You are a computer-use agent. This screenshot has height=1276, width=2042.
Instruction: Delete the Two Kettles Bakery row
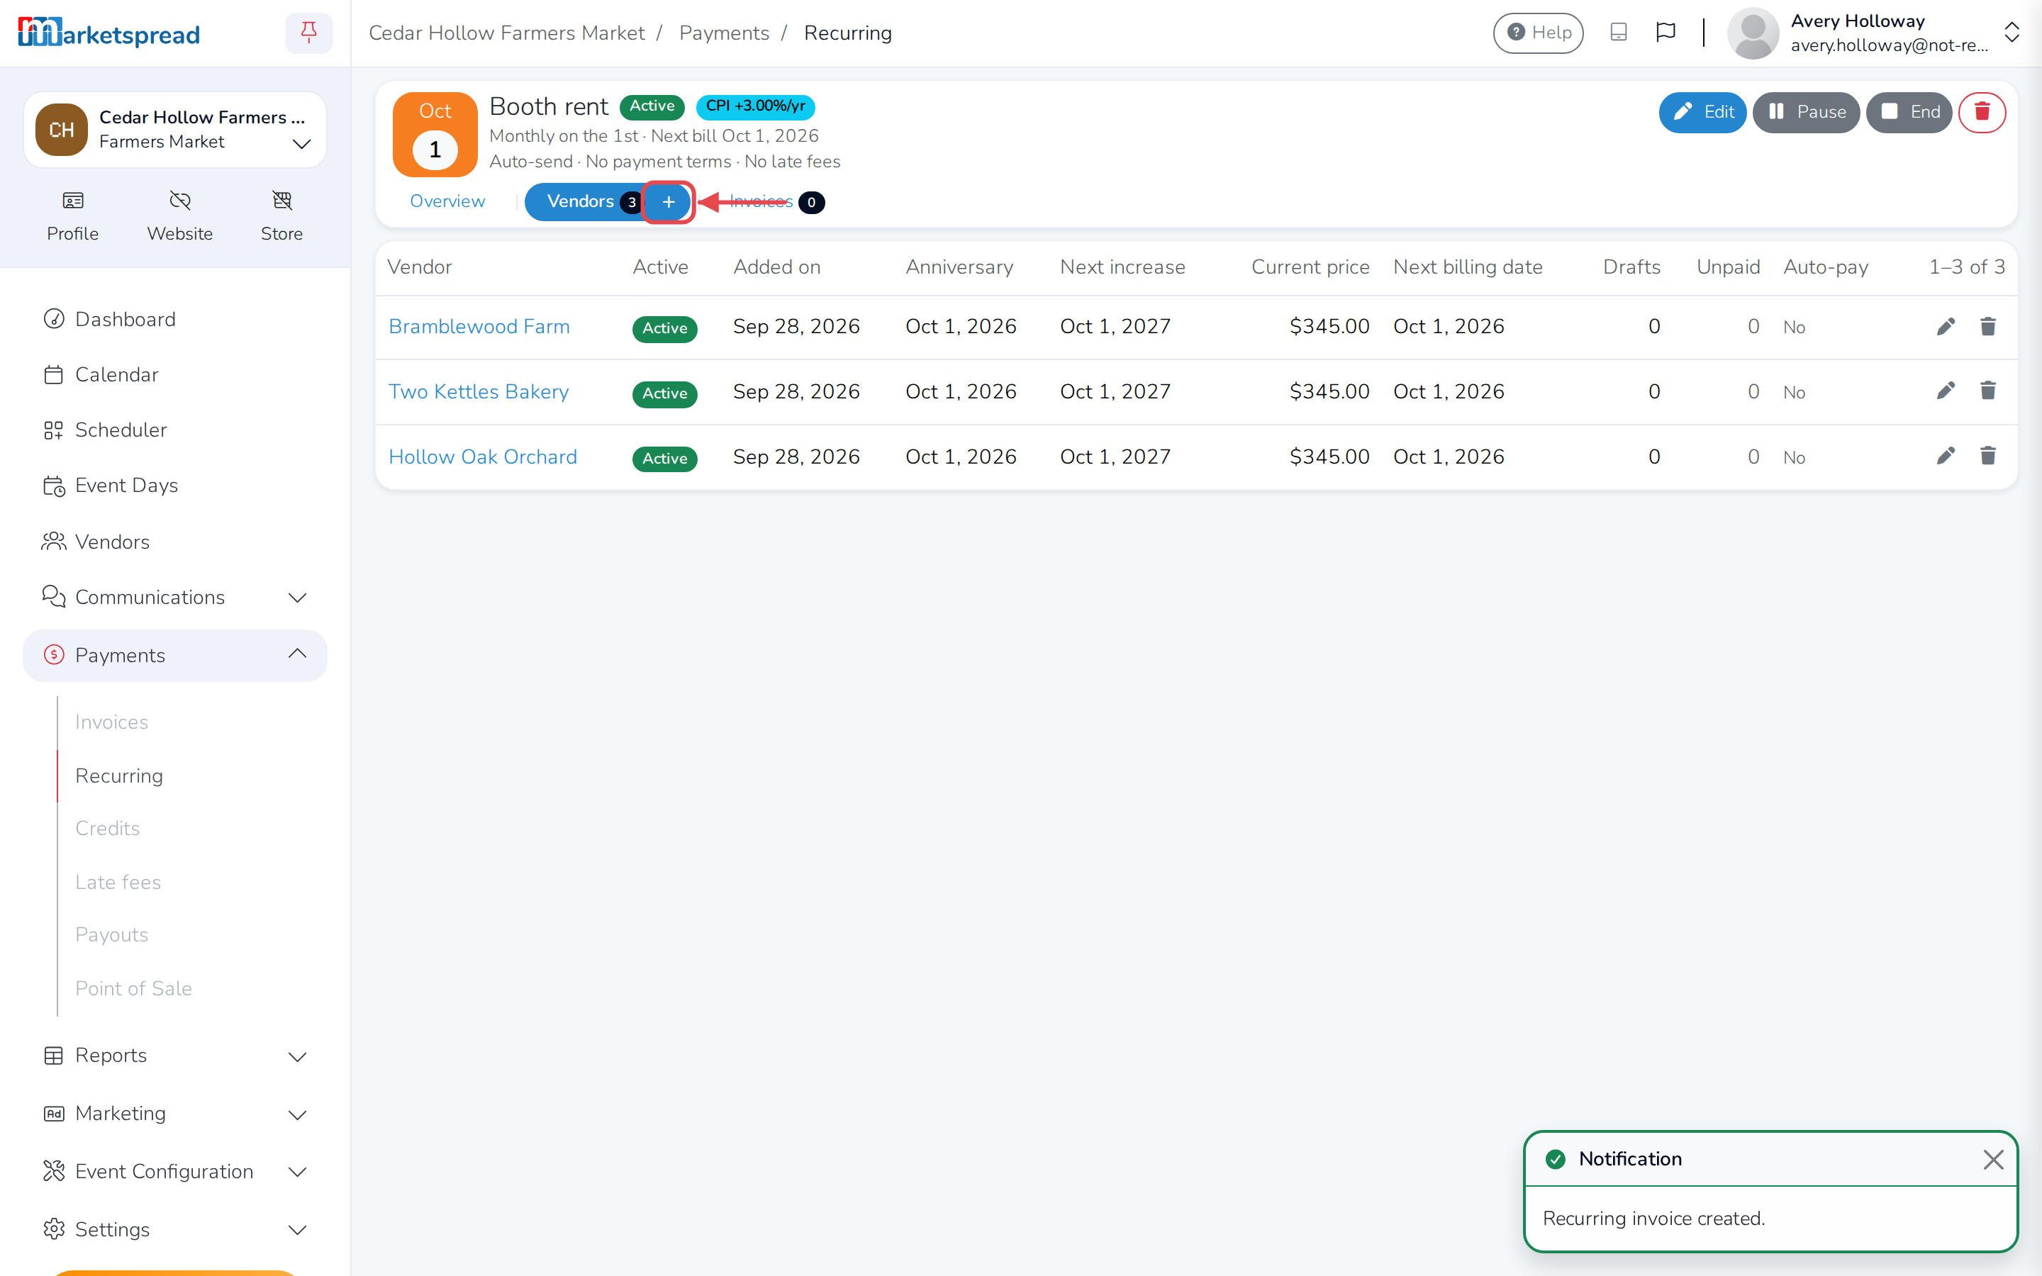click(x=1988, y=391)
